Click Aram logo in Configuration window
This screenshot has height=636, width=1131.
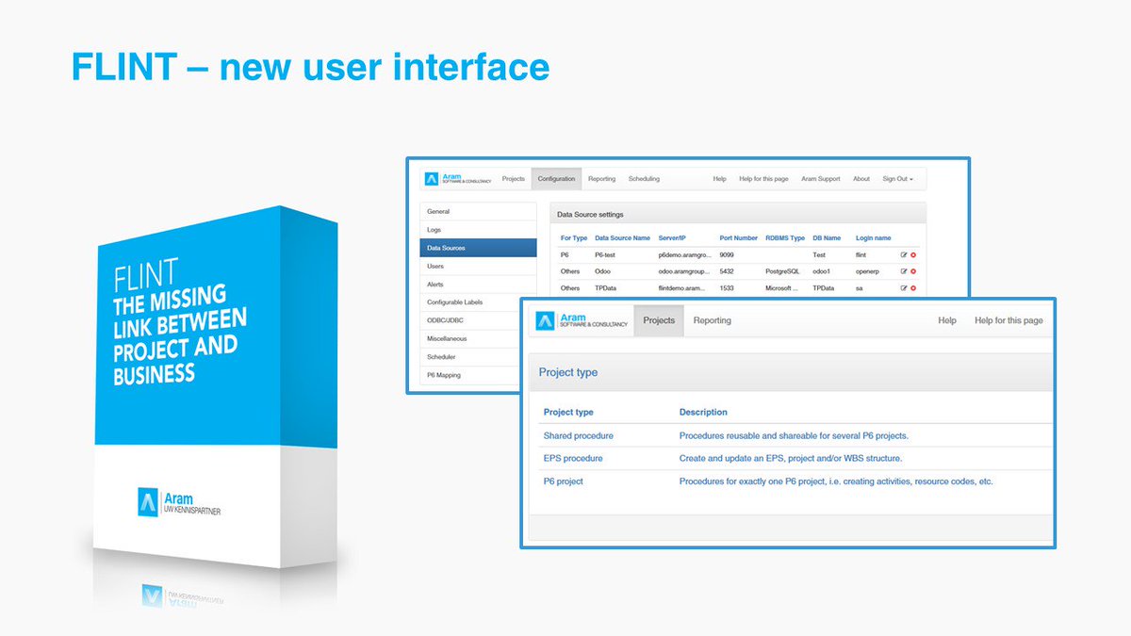pos(457,179)
